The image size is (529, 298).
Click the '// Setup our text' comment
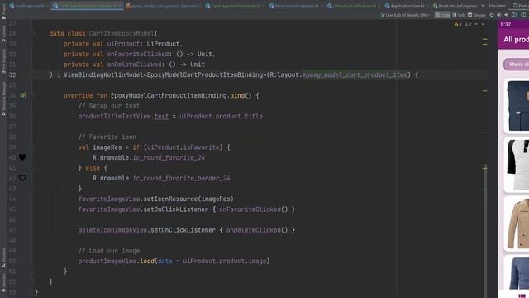[108, 106]
